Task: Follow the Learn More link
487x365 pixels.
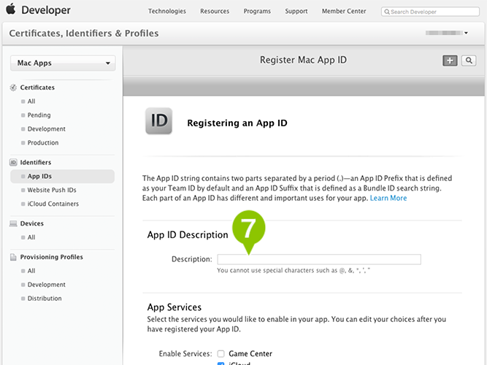Action: [388, 198]
